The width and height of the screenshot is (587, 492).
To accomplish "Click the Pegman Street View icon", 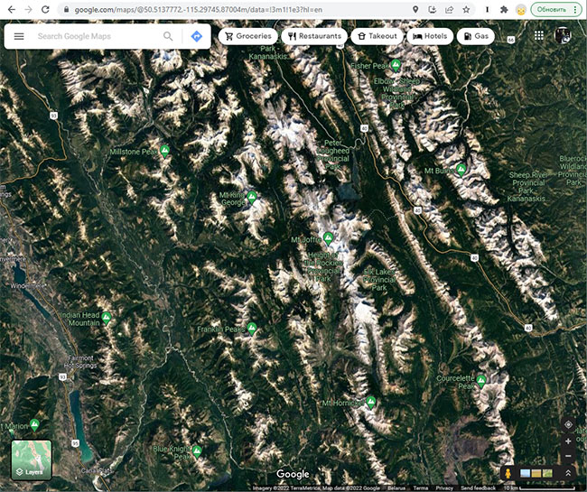I will (508, 473).
